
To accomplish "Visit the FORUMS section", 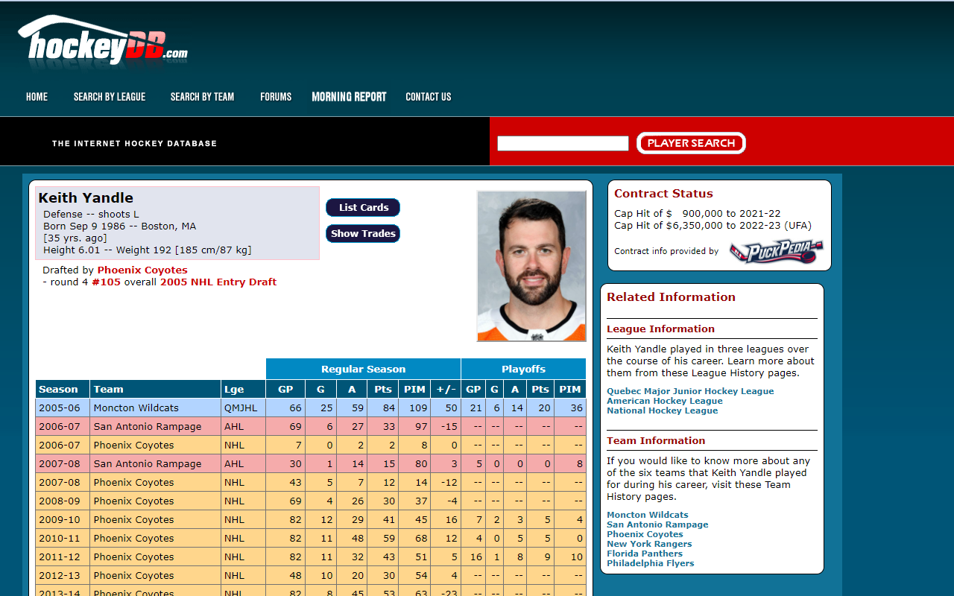I will click(276, 97).
